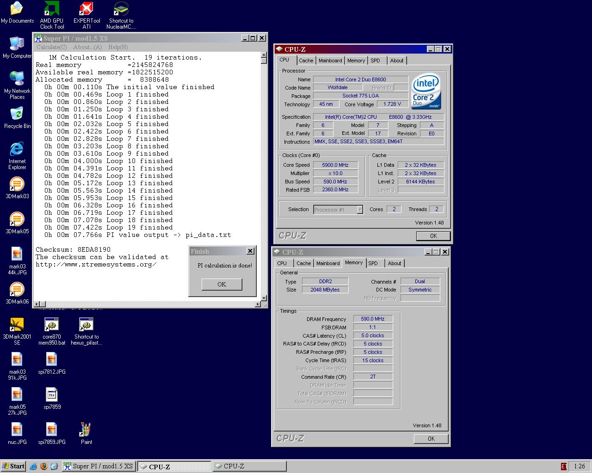Launch 3DMark2001 SE shortcut

(x=17, y=331)
